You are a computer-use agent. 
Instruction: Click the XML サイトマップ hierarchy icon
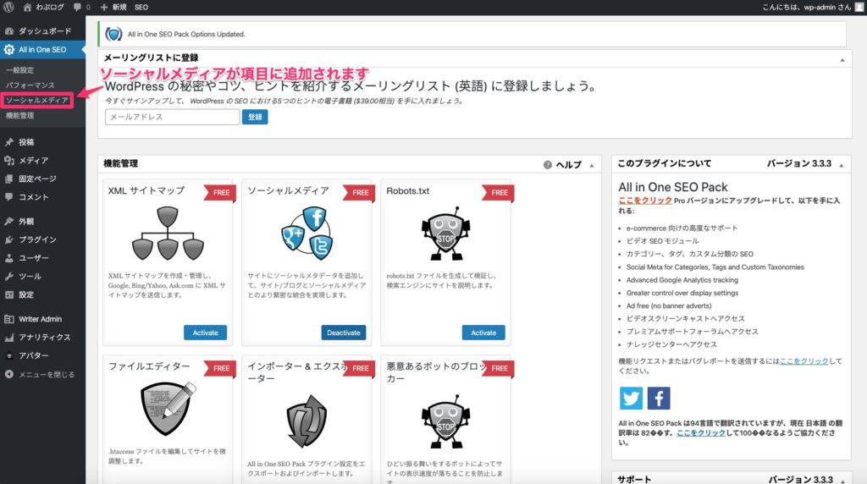click(x=168, y=234)
